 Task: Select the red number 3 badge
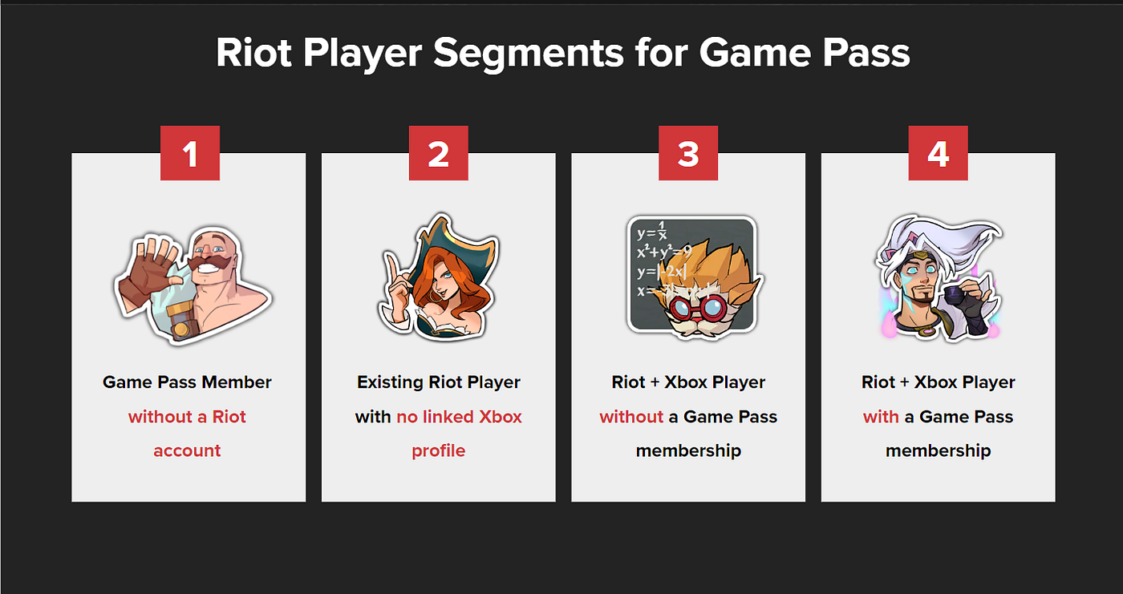click(x=688, y=153)
